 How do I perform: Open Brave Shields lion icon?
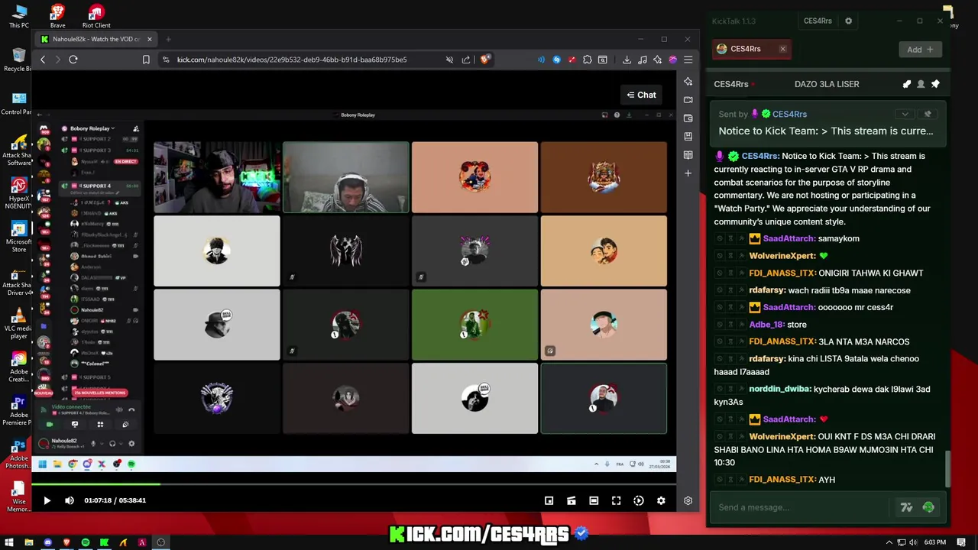click(x=484, y=60)
